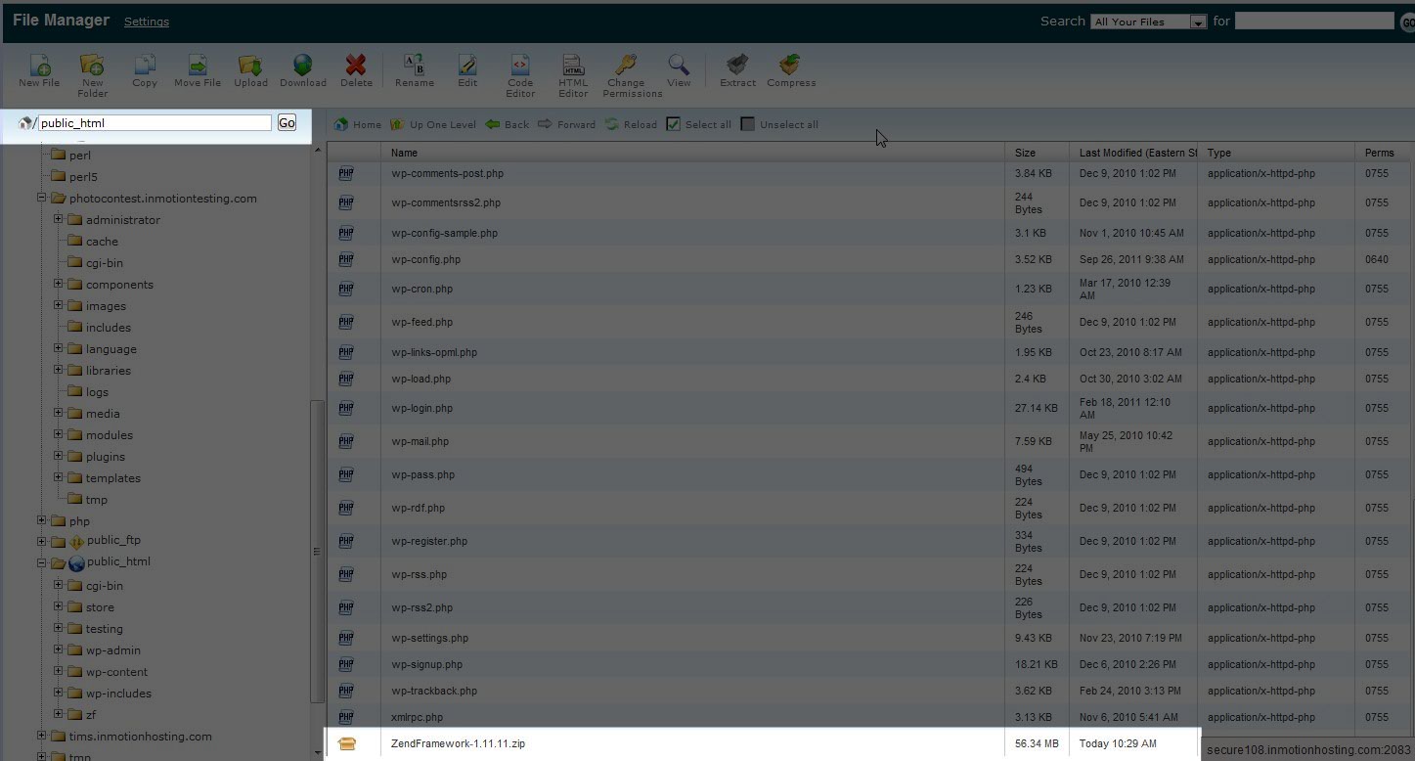Click the home icon beside path field

(25, 122)
